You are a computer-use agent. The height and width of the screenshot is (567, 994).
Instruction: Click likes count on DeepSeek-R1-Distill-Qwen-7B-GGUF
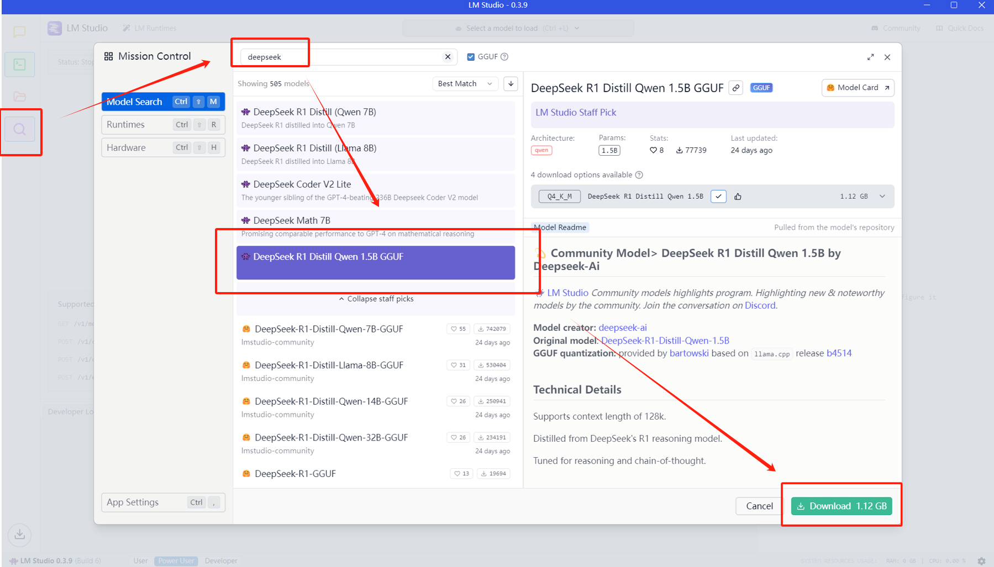tap(458, 329)
